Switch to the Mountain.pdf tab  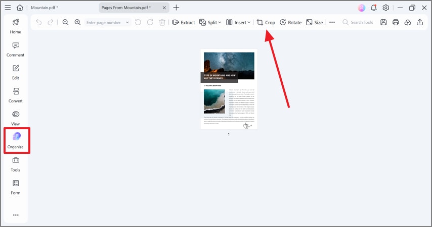pos(45,8)
